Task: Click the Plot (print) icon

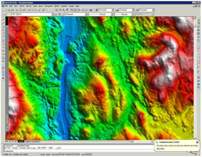Action: [x=17, y=10]
